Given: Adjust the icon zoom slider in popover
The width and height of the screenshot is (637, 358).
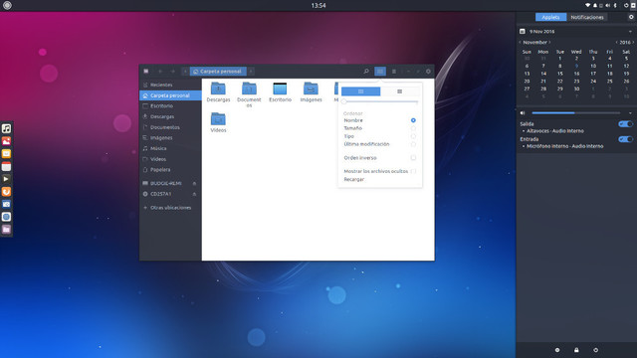Looking at the screenshot, I should click(380, 101).
